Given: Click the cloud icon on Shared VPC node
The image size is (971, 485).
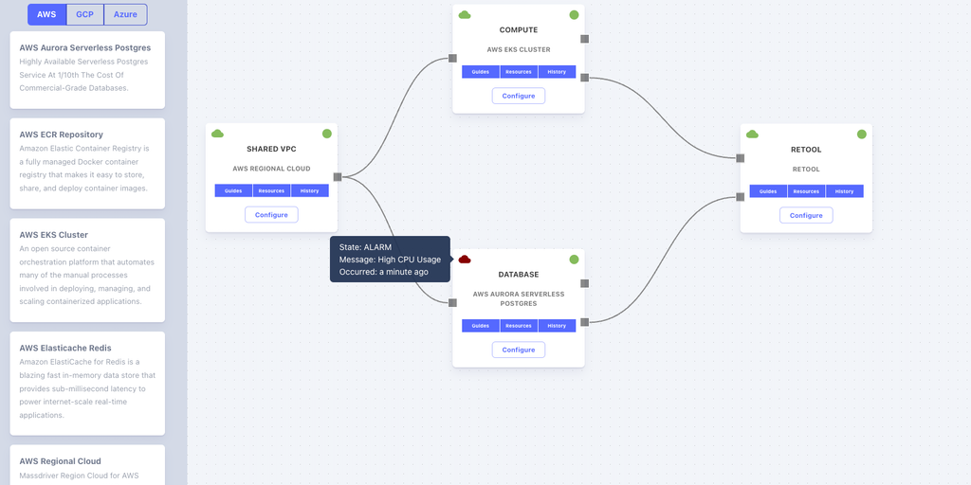Looking at the screenshot, I should tap(217, 134).
